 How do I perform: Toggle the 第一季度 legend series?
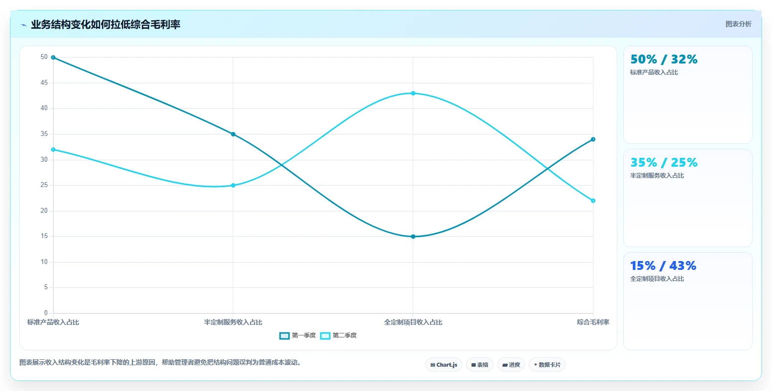[x=297, y=336]
